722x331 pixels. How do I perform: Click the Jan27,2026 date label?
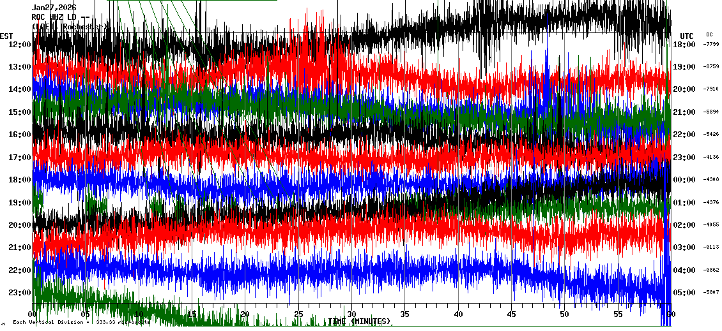tap(54, 8)
